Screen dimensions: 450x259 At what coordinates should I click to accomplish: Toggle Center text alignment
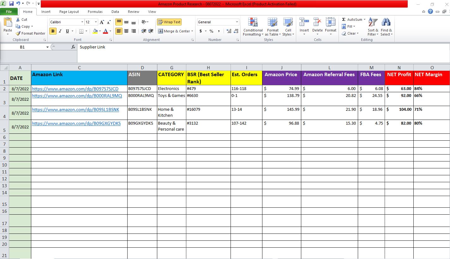pos(126,31)
